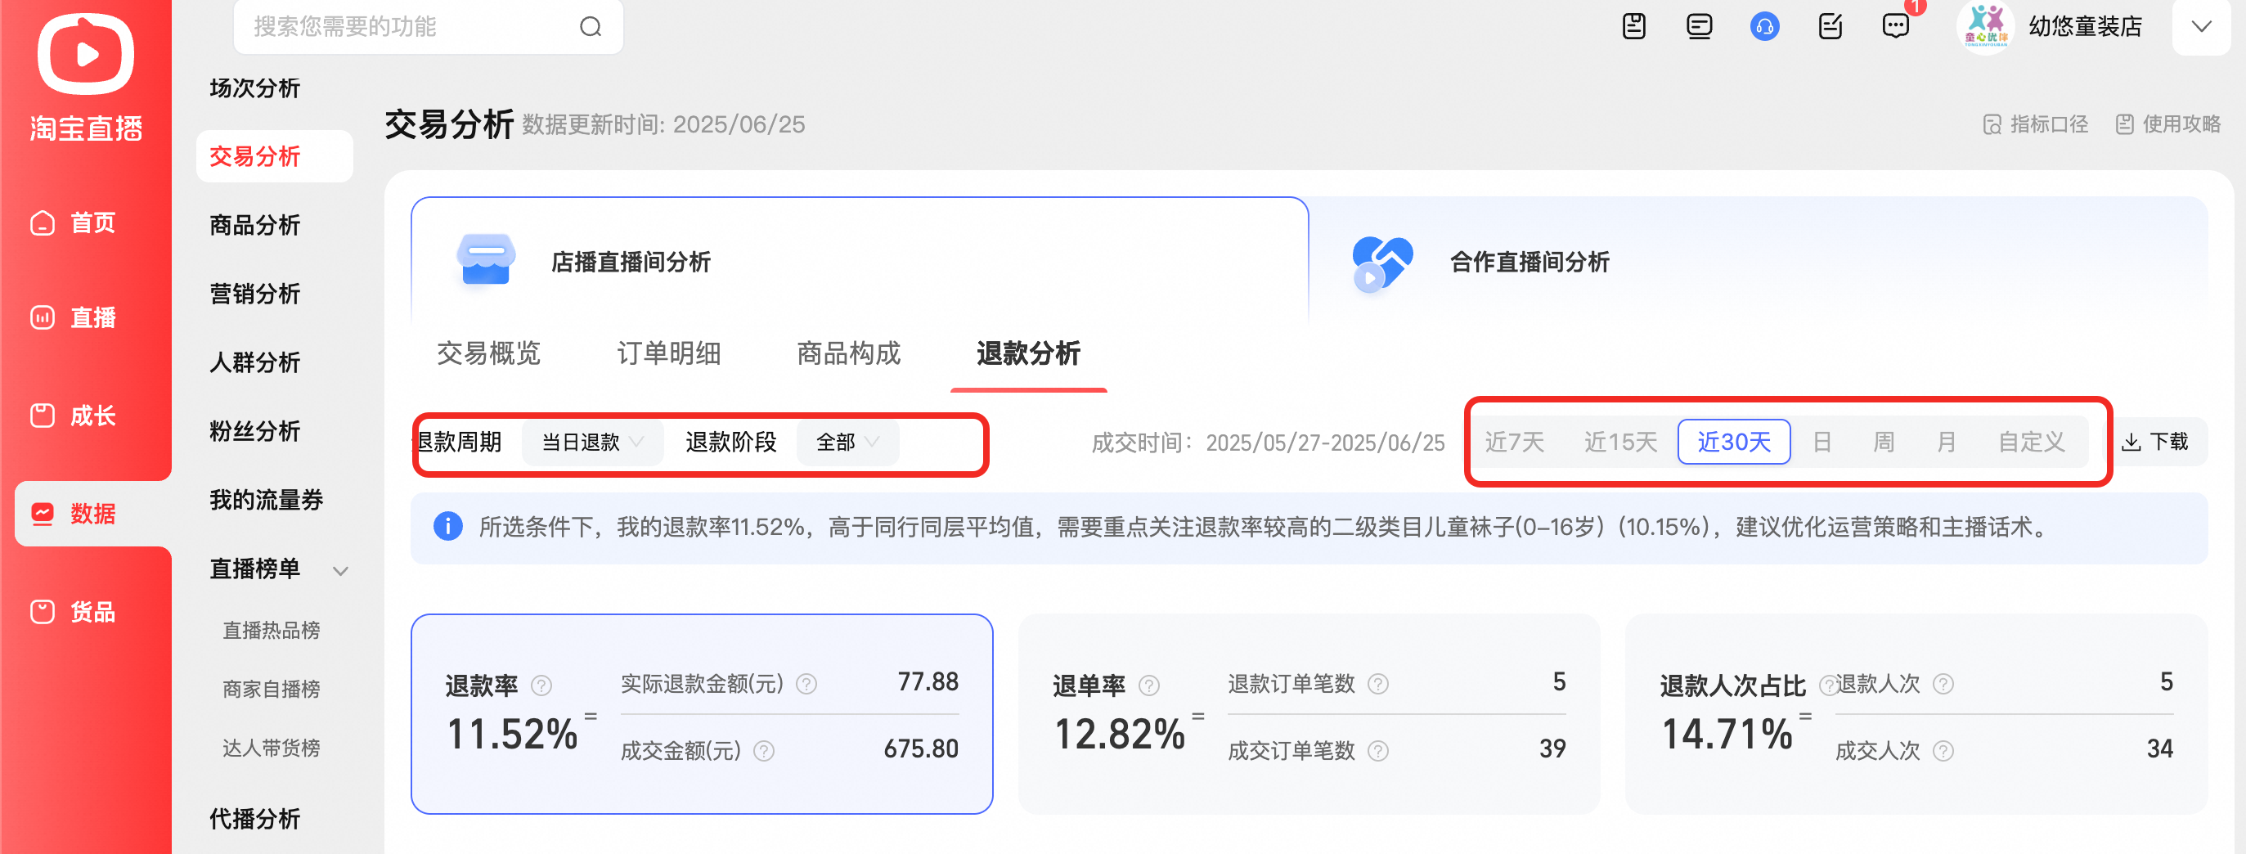Open 我的流量券 in side menu

pos(266,500)
